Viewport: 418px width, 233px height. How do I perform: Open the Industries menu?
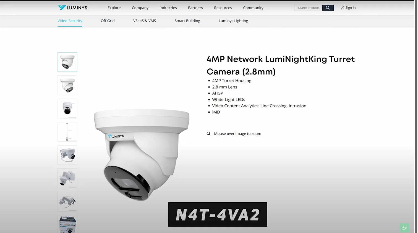(x=168, y=8)
